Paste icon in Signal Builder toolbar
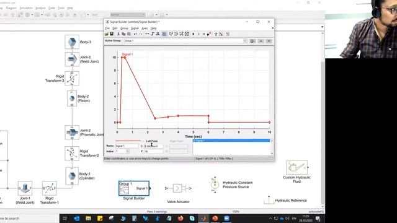 pos(129,34)
